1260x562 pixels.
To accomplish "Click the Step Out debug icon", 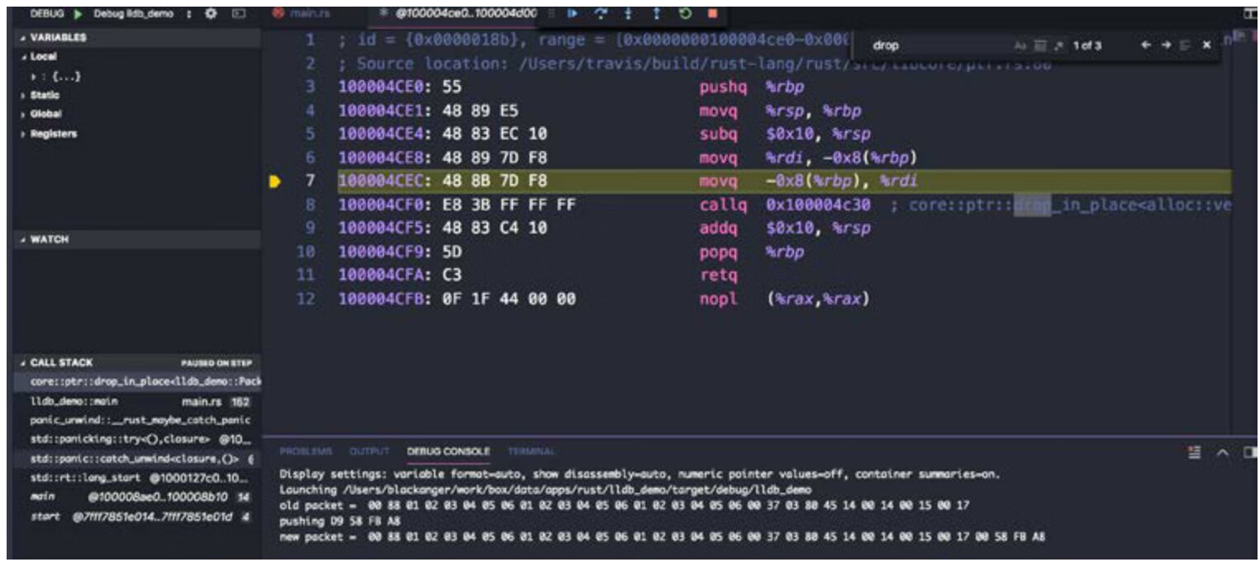I will [x=656, y=14].
